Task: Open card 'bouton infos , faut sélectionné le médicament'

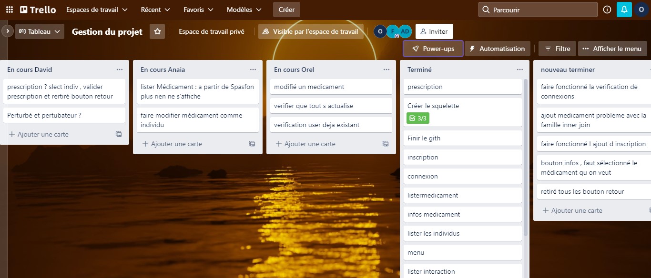Action: click(594, 168)
